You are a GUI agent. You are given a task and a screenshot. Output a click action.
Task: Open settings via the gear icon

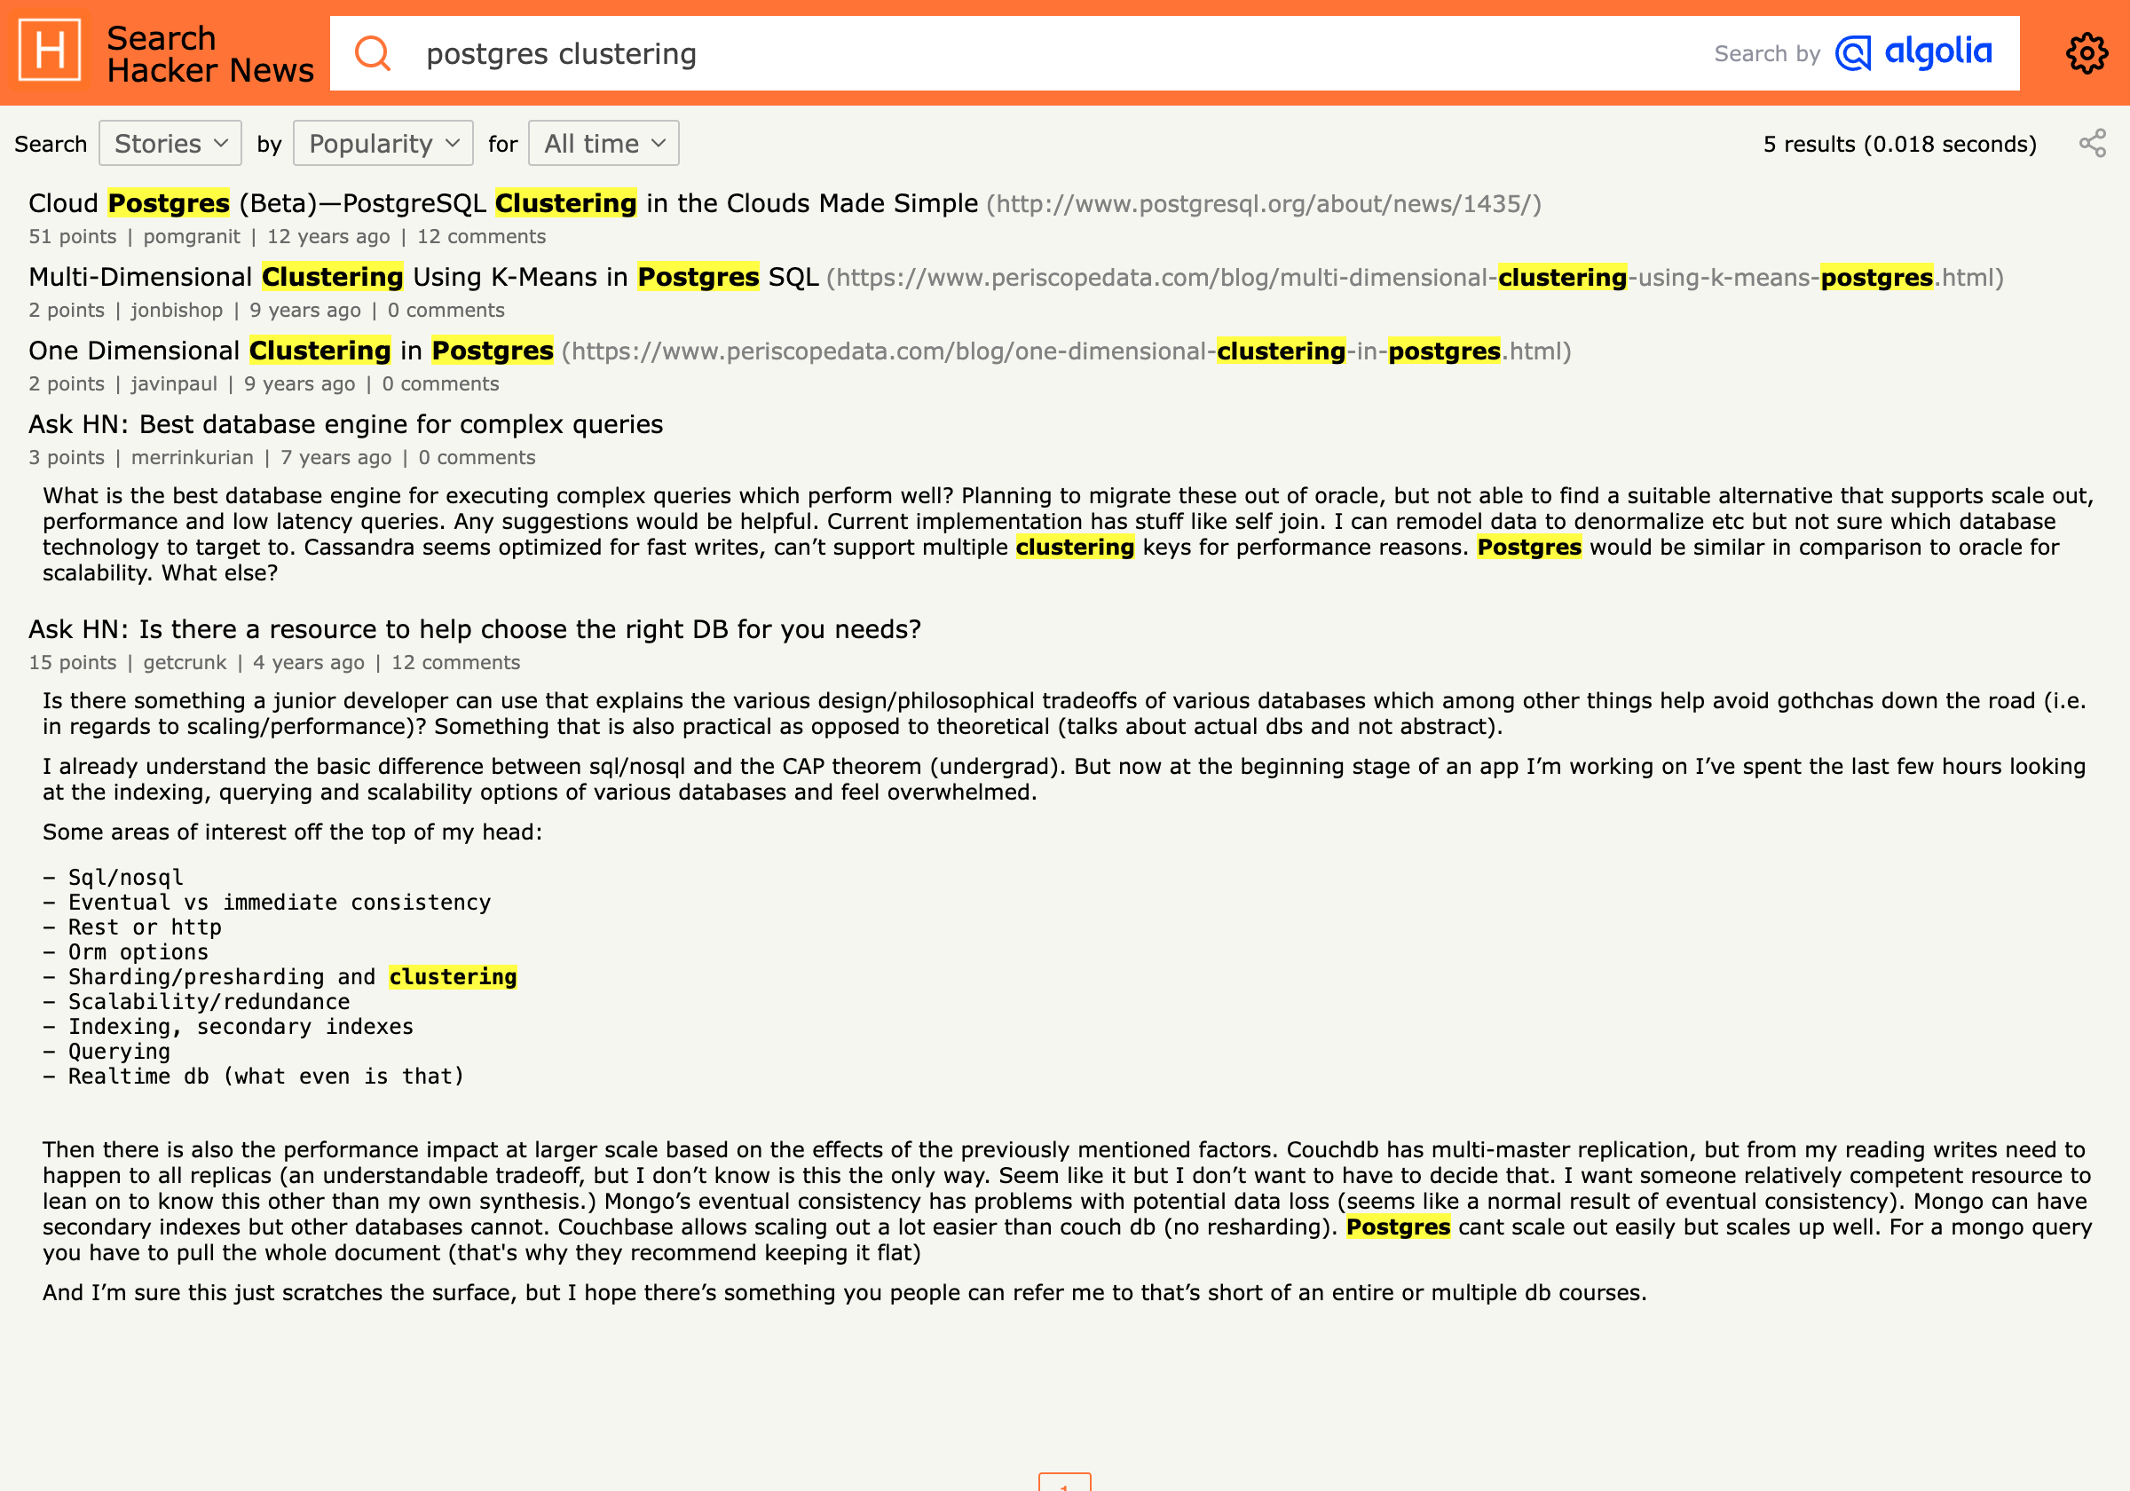[x=2087, y=53]
